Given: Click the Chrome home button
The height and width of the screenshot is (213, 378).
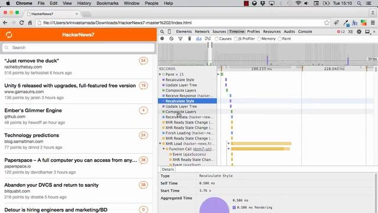Looking at the screenshot, I should pyautogui.click(x=30, y=22).
